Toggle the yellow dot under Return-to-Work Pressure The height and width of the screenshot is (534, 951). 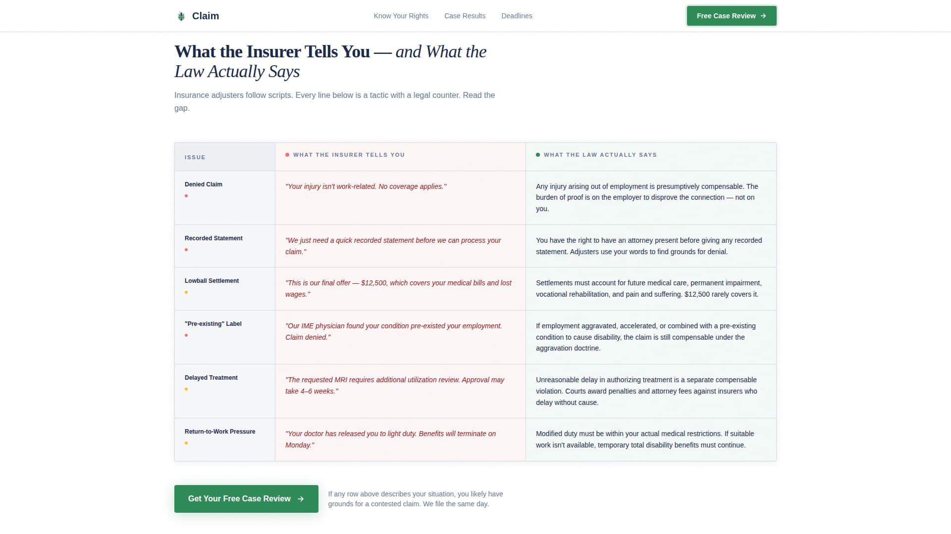(x=187, y=443)
